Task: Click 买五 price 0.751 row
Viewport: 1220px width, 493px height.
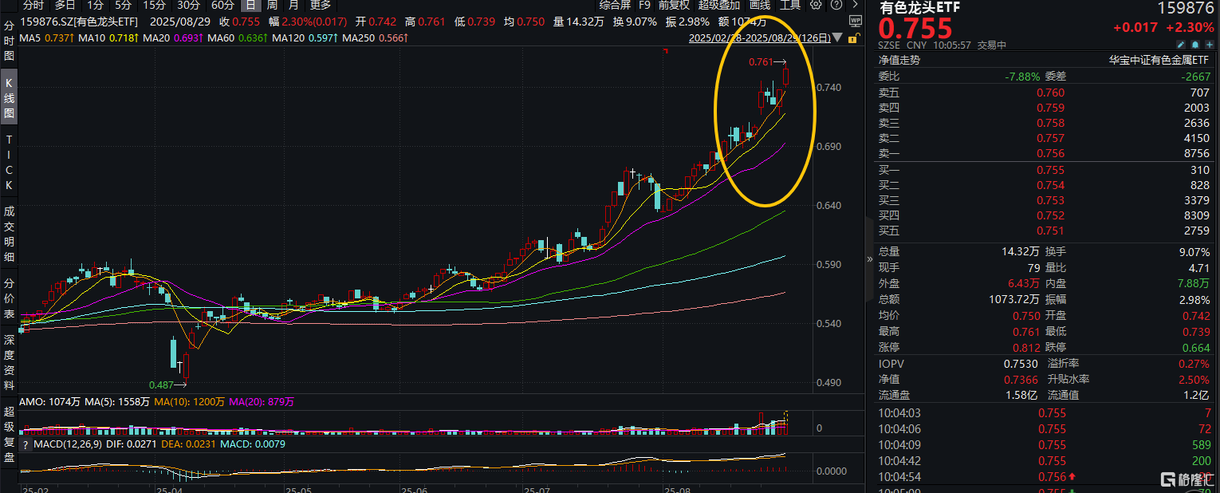Action: pos(1044,231)
